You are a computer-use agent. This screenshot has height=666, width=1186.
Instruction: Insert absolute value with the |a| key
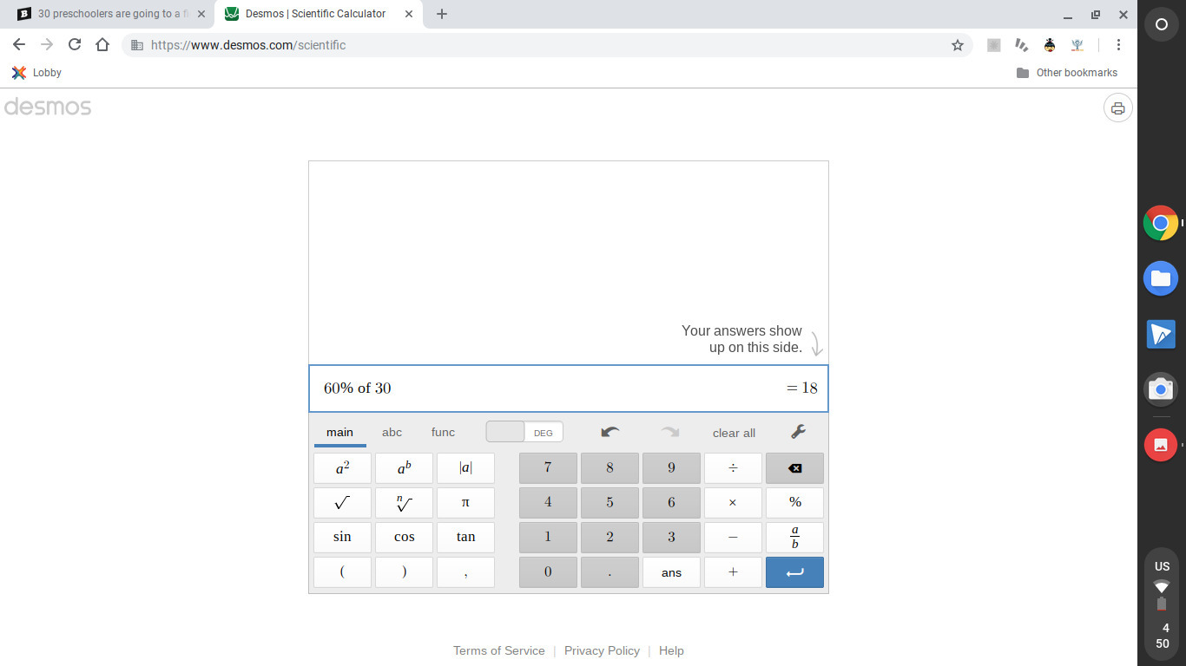click(465, 468)
